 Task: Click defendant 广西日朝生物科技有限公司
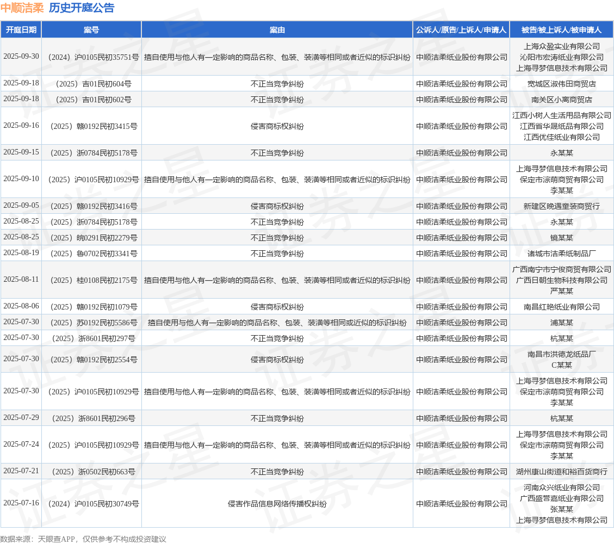[562, 280]
